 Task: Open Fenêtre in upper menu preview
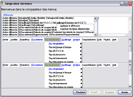point(107,40)
